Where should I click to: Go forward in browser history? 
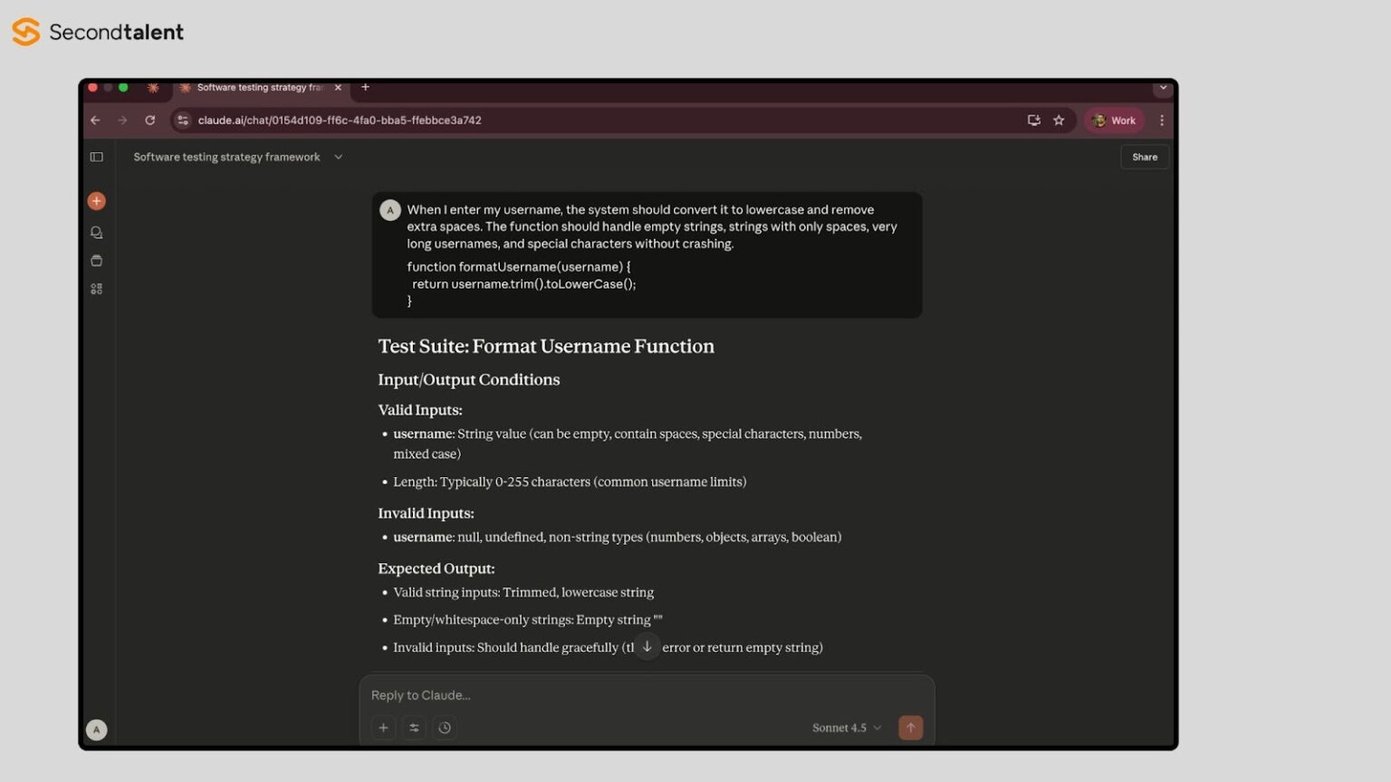(x=122, y=120)
